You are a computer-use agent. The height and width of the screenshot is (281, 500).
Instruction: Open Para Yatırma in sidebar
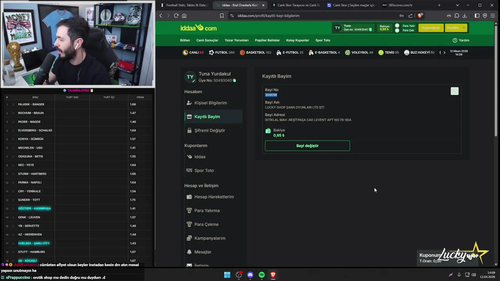pyautogui.click(x=213, y=210)
